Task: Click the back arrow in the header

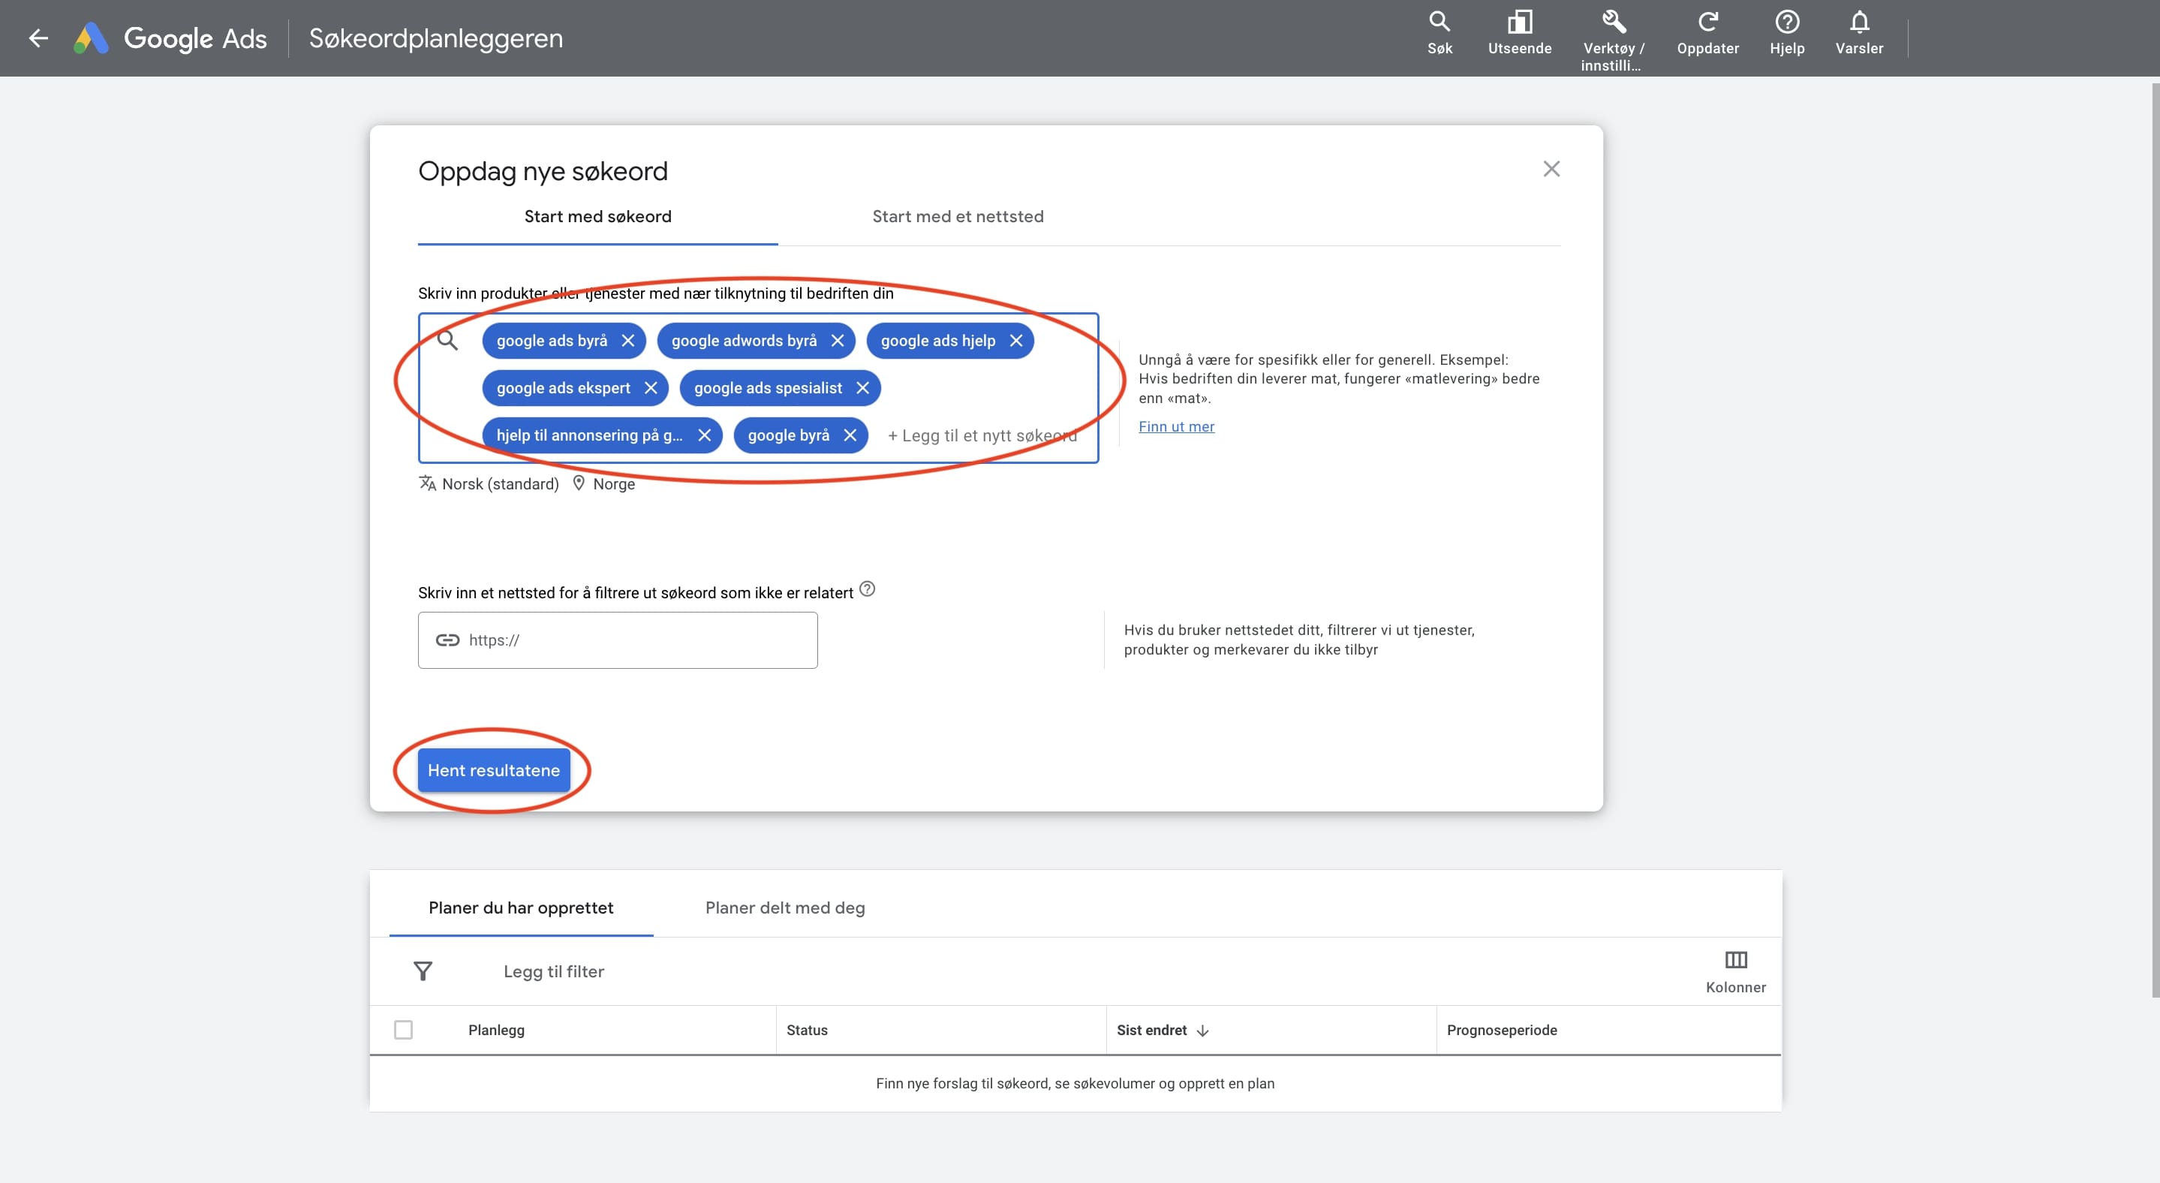Action: [38, 38]
